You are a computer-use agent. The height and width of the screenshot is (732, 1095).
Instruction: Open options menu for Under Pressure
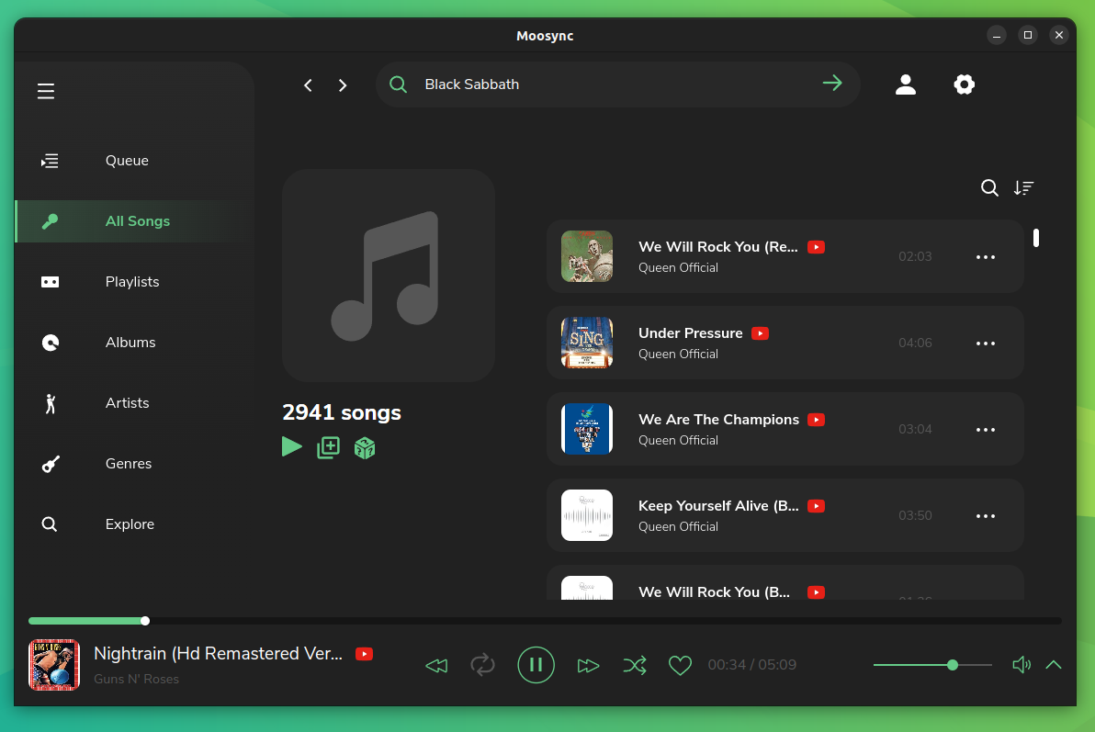pos(986,343)
